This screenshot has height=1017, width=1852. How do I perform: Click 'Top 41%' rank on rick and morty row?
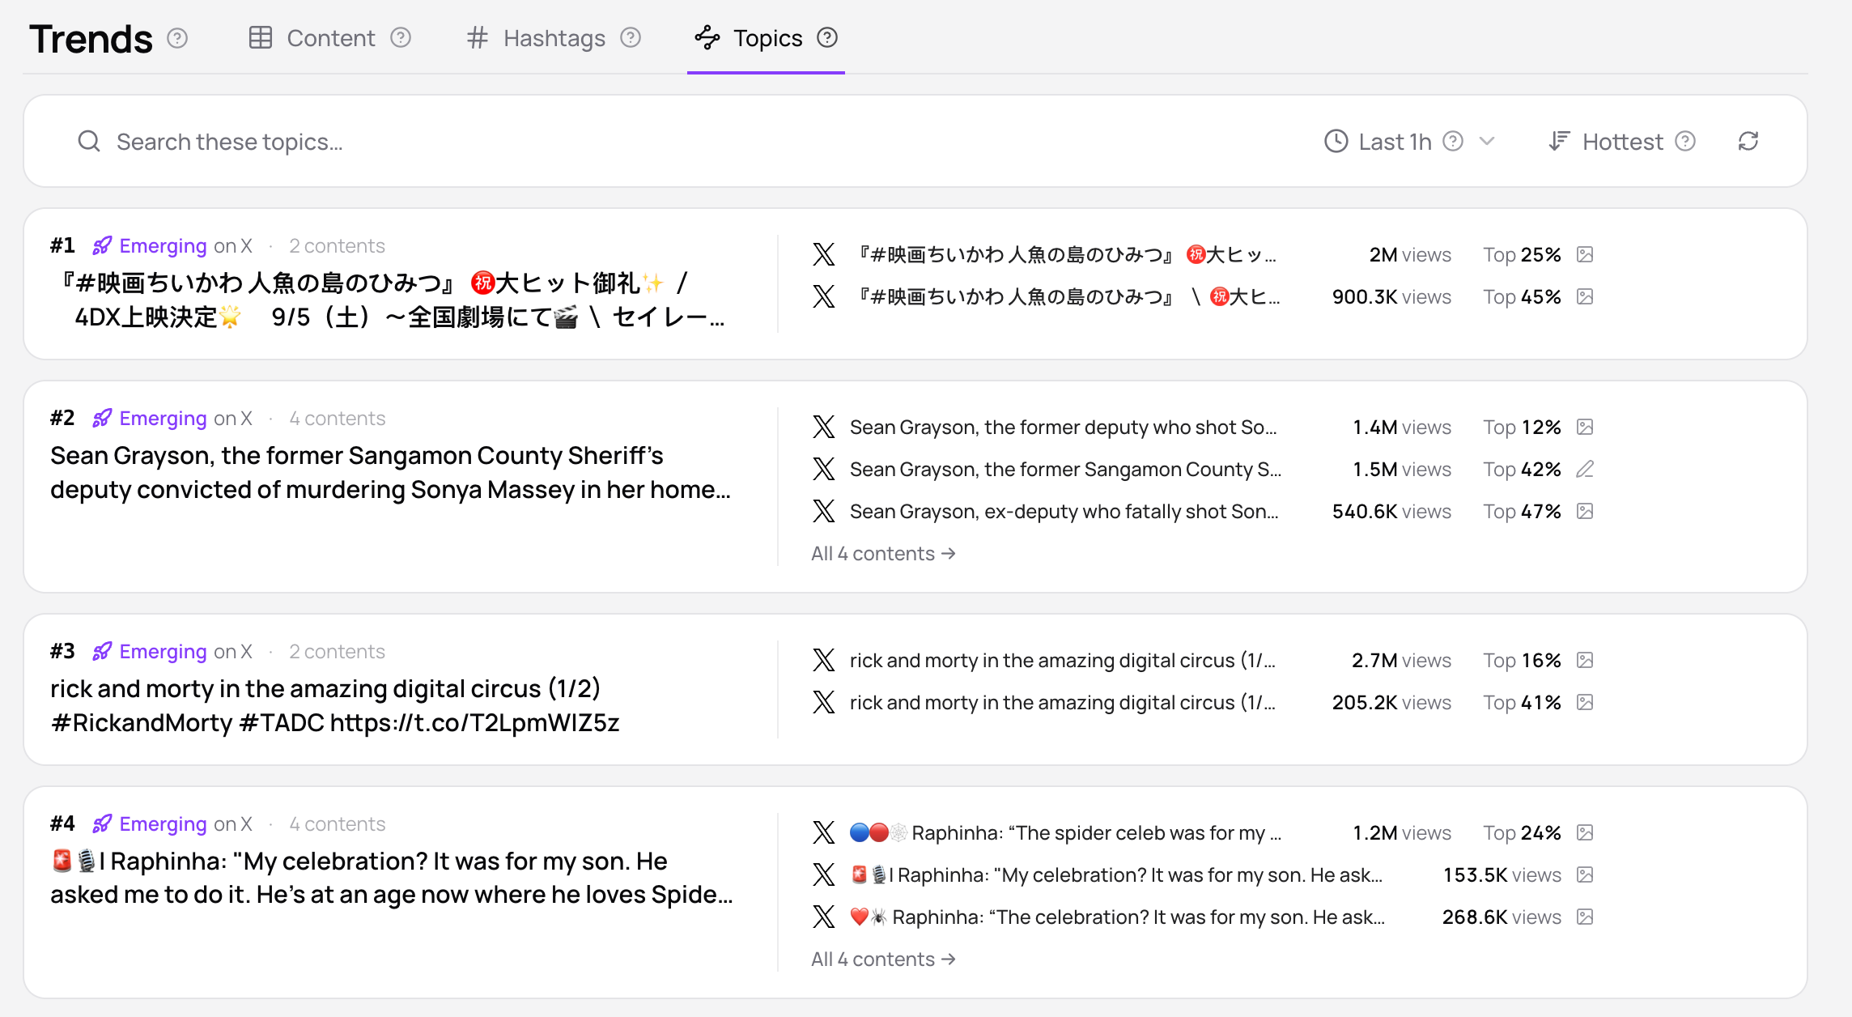coord(1522,702)
